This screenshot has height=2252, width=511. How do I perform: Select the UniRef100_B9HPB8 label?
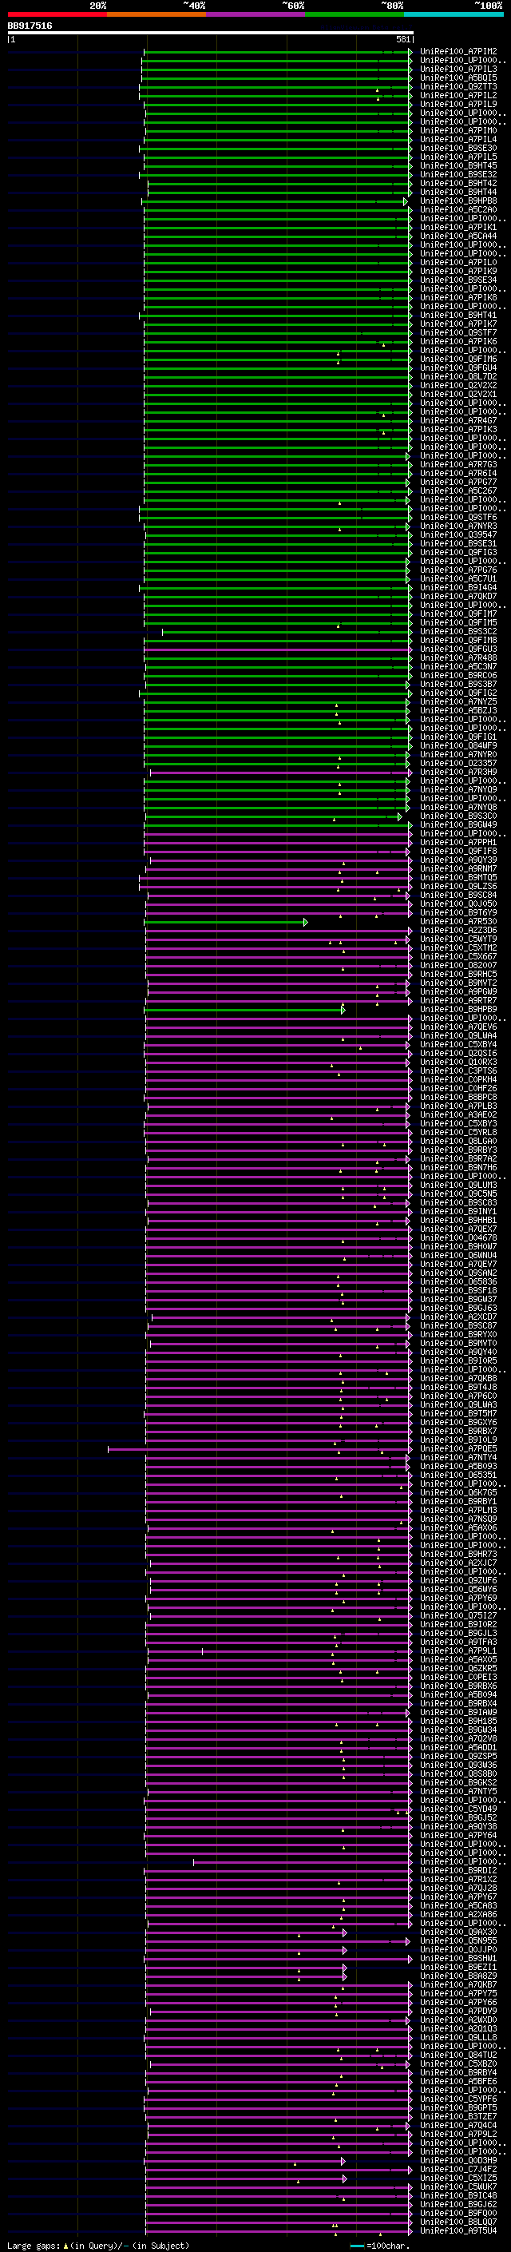click(x=458, y=201)
